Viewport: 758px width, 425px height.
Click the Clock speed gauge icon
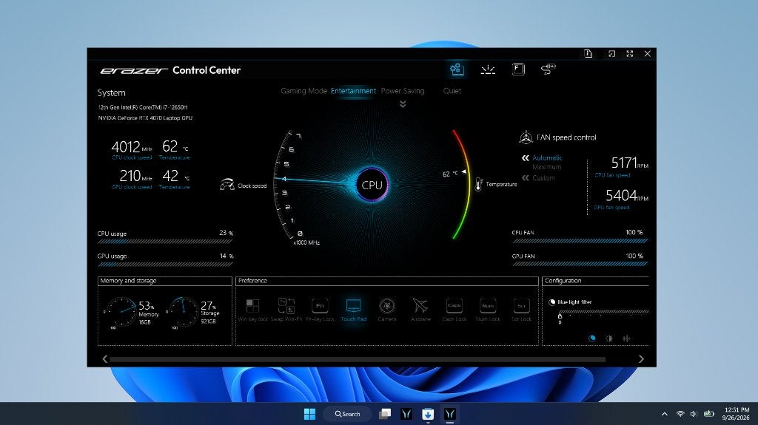227,185
